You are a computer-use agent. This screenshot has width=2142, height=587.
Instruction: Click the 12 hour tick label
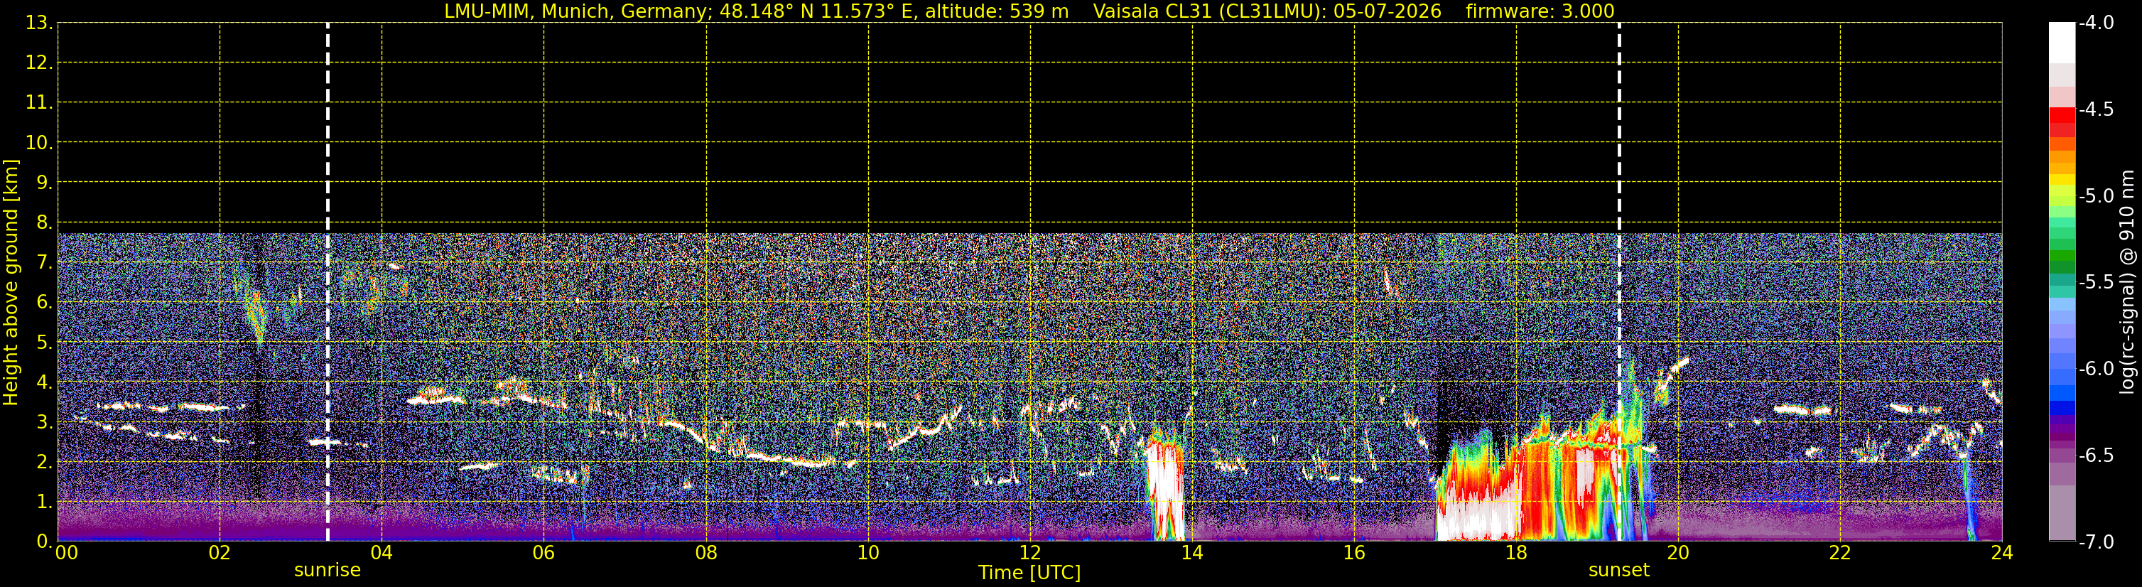click(x=1030, y=553)
